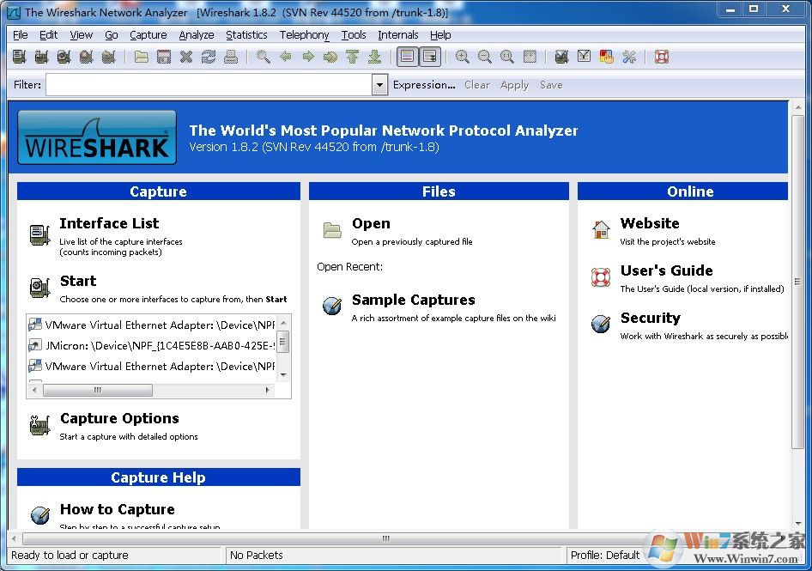Open the Statistics menu
The image size is (812, 571).
click(x=246, y=34)
